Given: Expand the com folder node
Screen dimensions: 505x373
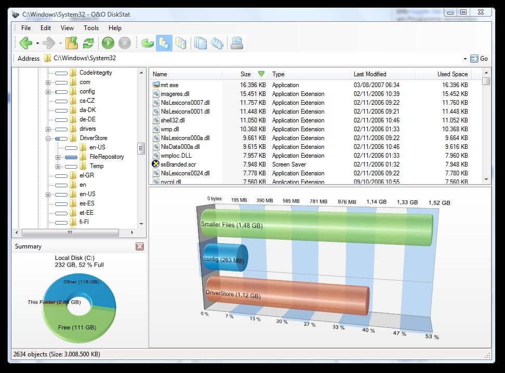Looking at the screenshot, I should 48,82.
